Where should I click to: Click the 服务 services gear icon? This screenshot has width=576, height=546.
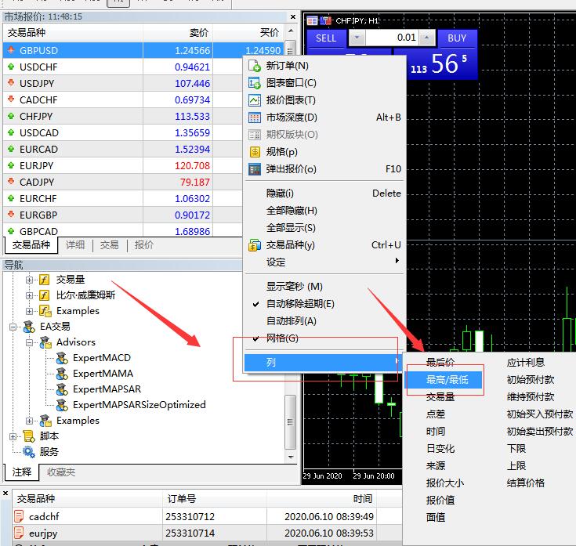pyautogui.click(x=29, y=452)
